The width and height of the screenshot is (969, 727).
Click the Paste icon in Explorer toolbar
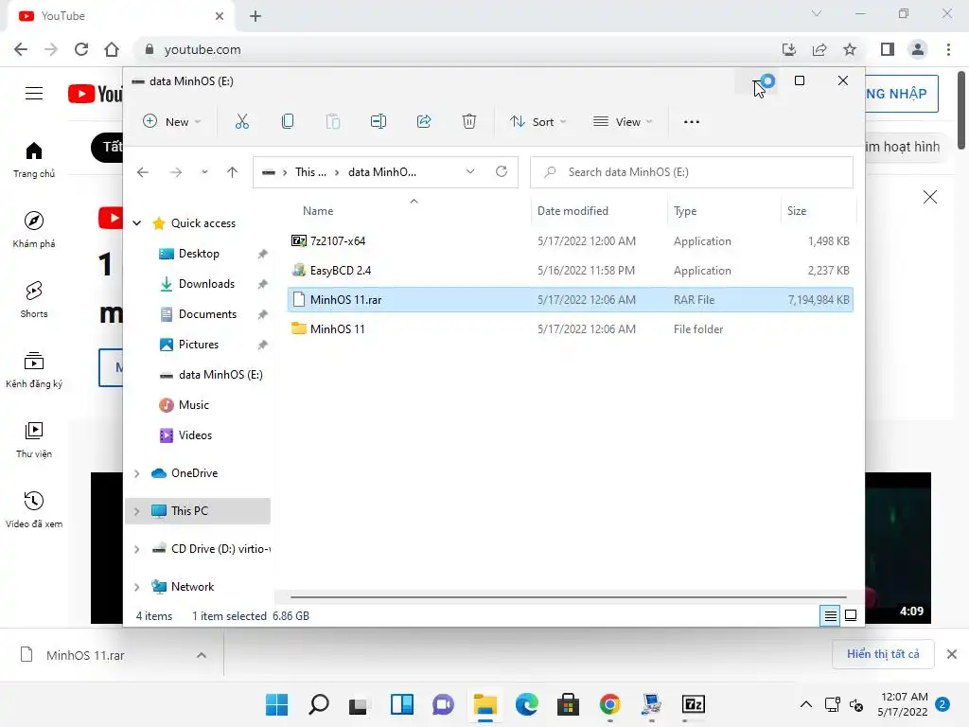(x=332, y=122)
